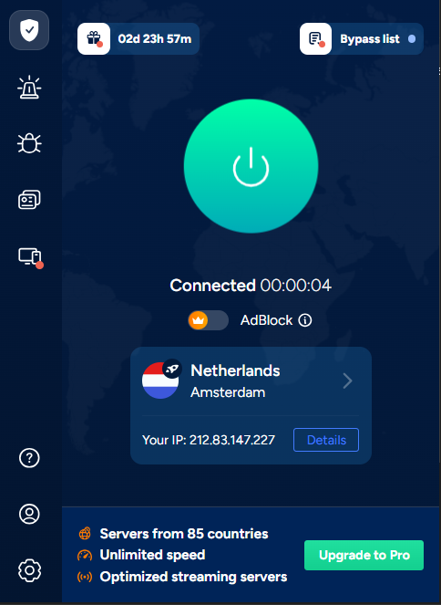Screen dimensions: 441x605
Task: Click the Upgrade to Pro button
Action: 364,555
